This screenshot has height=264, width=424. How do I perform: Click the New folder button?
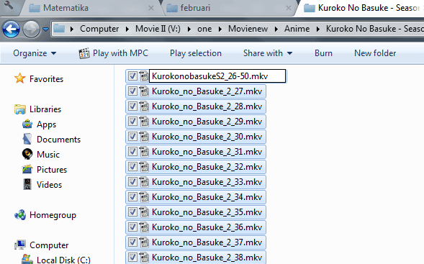tap(375, 53)
